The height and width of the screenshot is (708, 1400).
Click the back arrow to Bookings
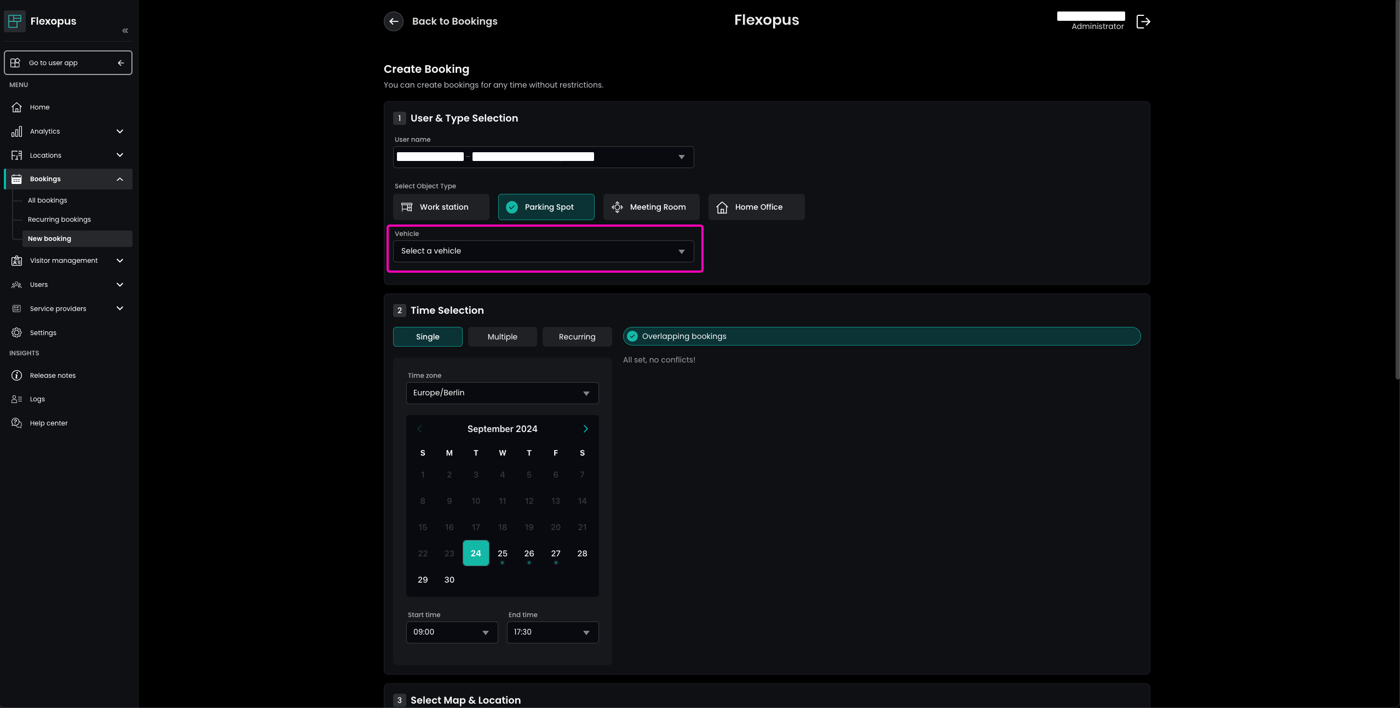394,21
